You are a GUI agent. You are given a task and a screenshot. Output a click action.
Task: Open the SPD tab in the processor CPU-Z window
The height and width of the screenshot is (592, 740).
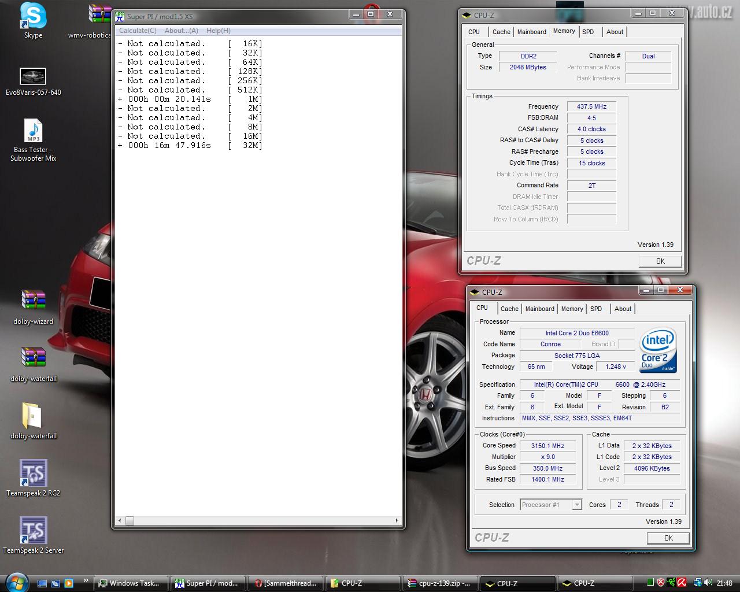pyautogui.click(x=596, y=309)
